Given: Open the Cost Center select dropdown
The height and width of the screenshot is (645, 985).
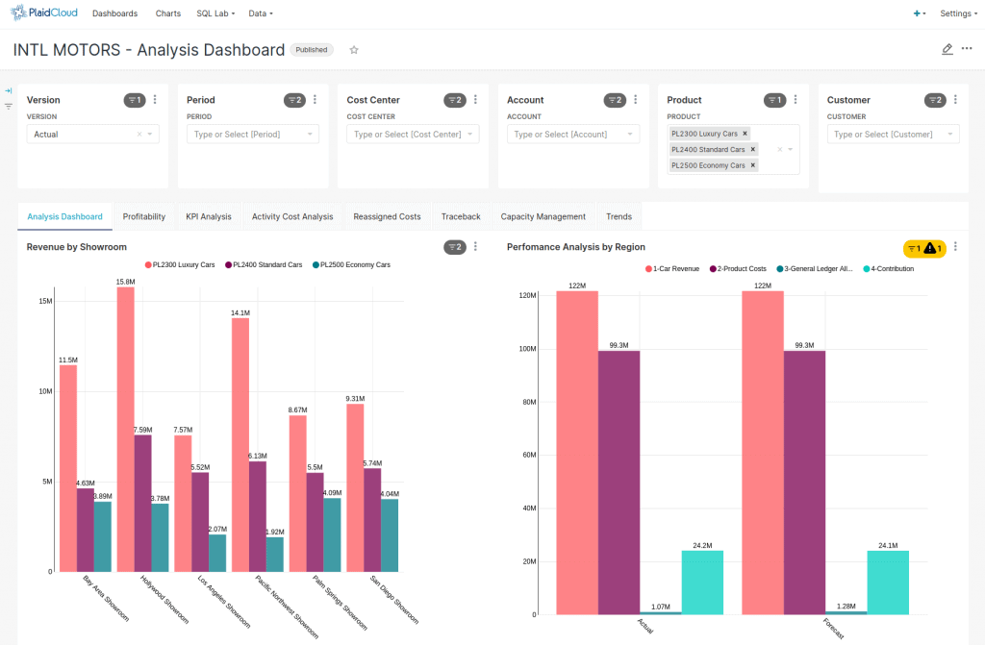Looking at the screenshot, I should point(414,134).
